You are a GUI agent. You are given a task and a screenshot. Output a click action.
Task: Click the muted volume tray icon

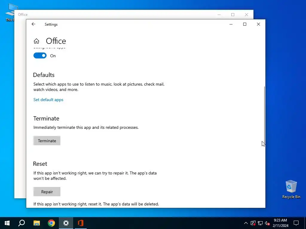point(267,223)
